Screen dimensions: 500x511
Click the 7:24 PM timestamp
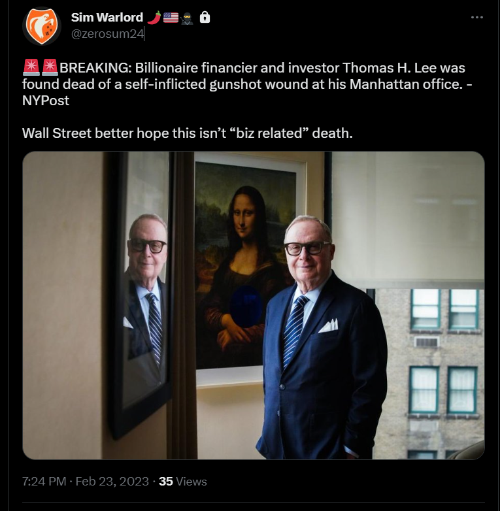[x=44, y=482]
